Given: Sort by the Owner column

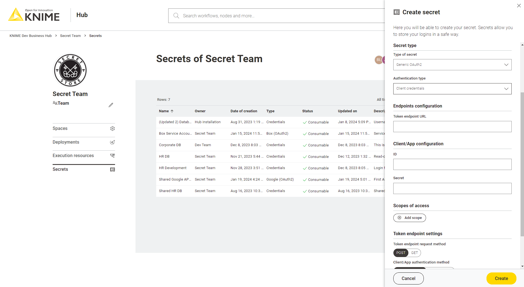Looking at the screenshot, I should click(x=200, y=111).
